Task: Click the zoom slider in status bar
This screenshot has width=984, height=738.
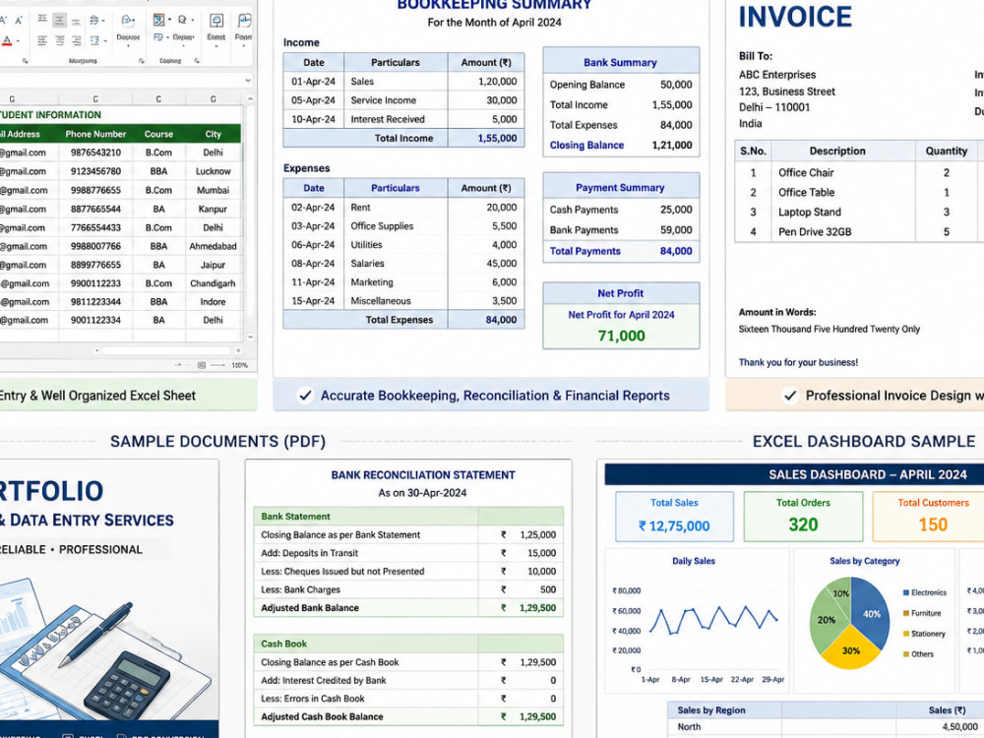Action: tap(217, 365)
